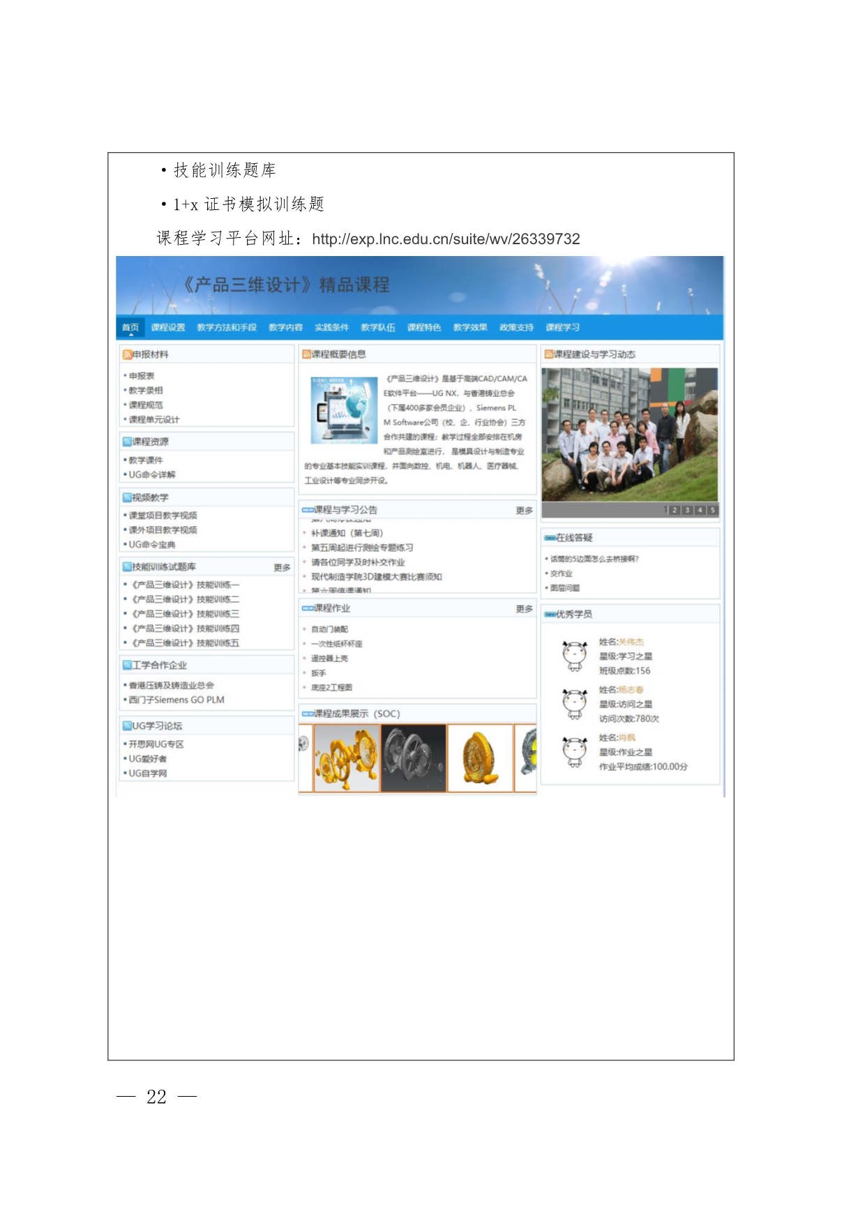Open 《产品三维设计》技能训练三
The width and height of the screenshot is (865, 1223).
[185, 614]
